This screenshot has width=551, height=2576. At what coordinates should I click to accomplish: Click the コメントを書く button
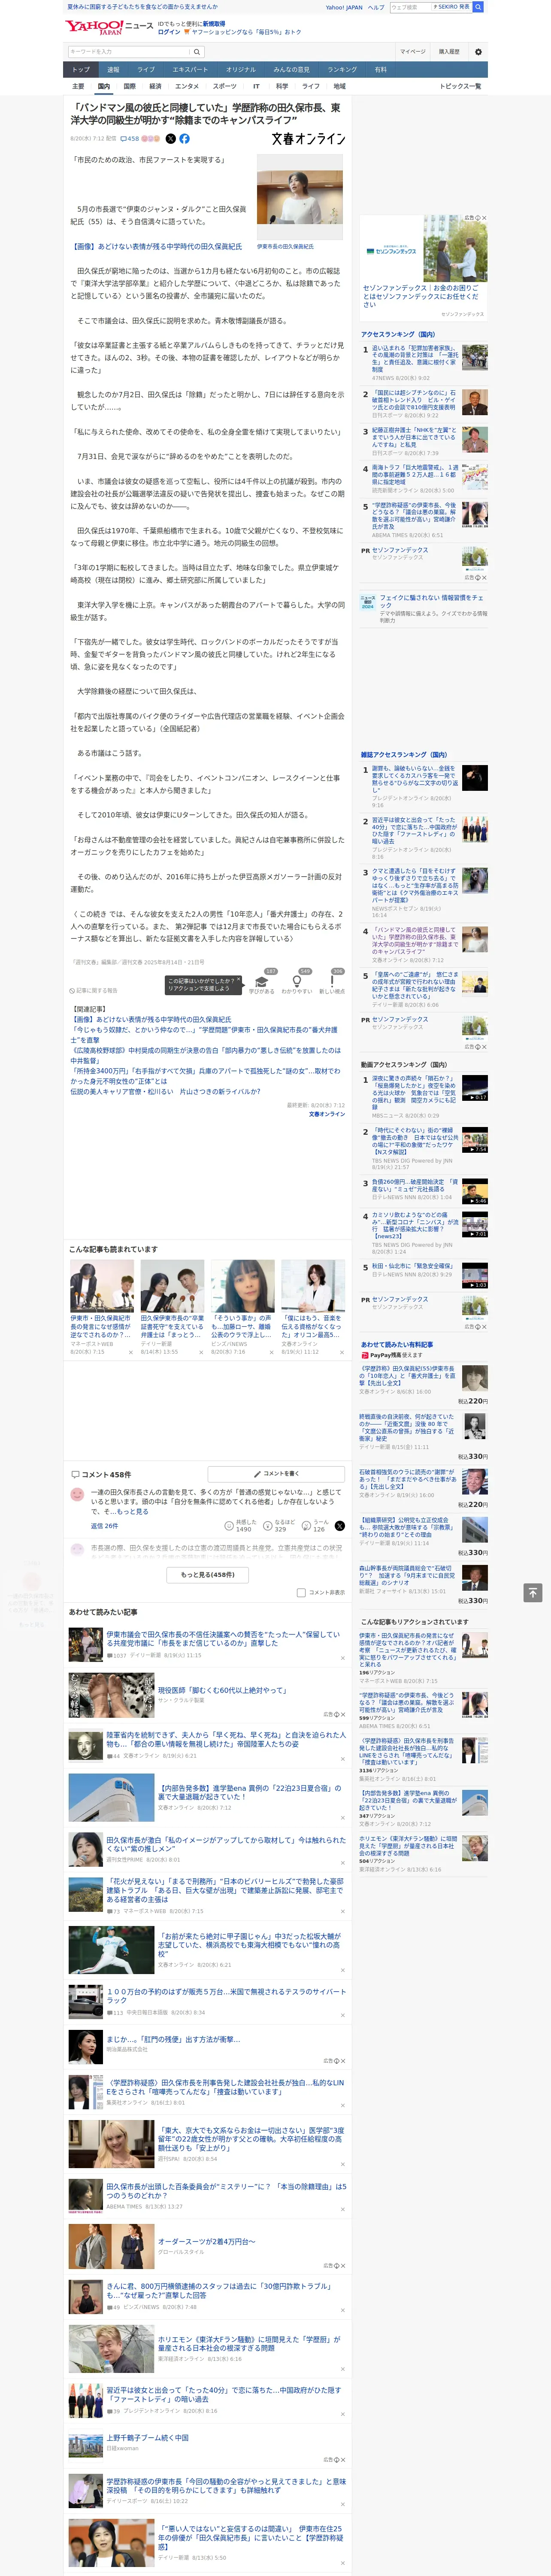276,1474
